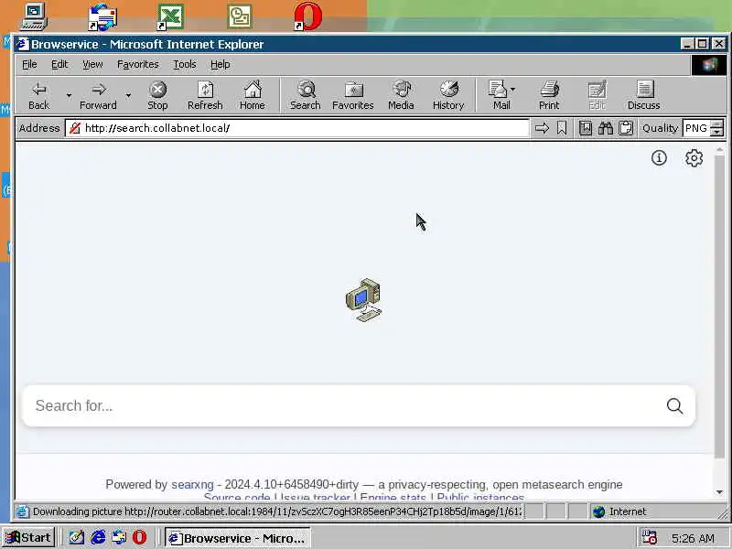The width and height of the screenshot is (732, 549).
Task: Open the File menu
Action: click(29, 64)
